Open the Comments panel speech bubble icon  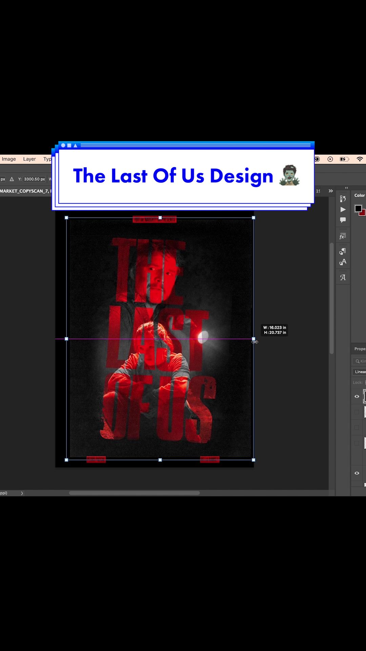(x=343, y=220)
